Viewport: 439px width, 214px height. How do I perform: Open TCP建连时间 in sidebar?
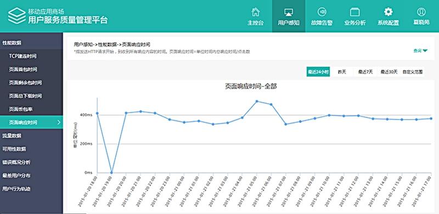pos(31,56)
